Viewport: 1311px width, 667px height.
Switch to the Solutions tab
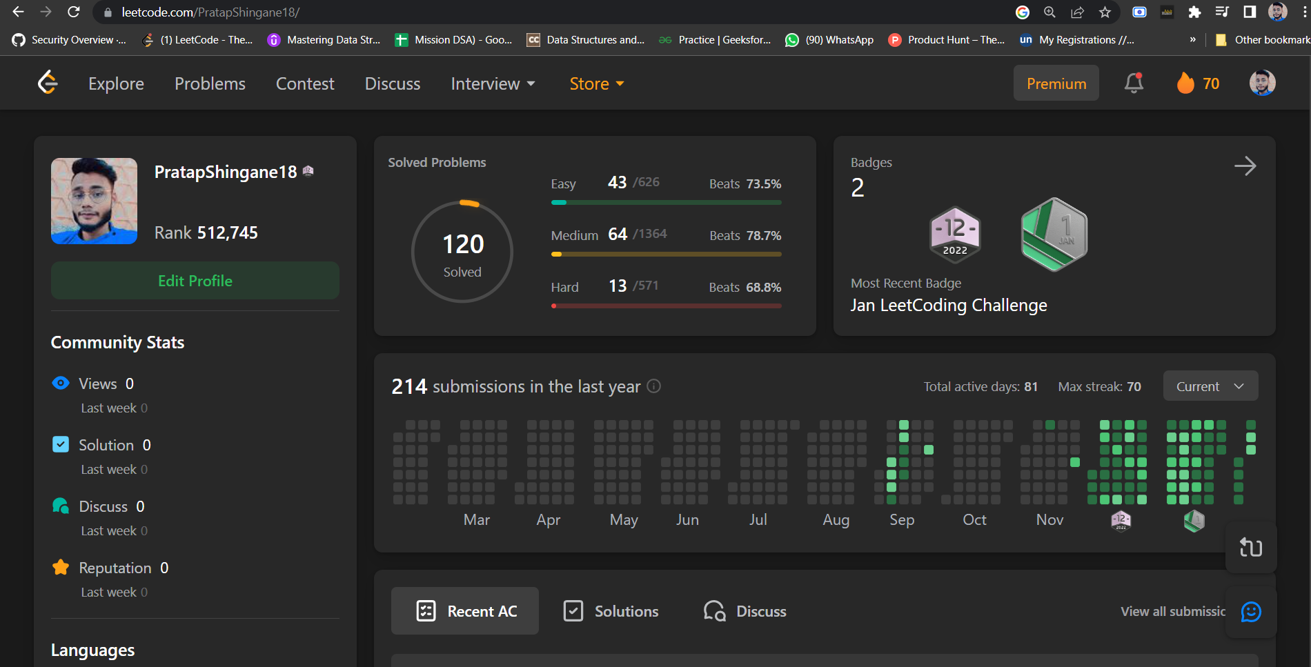(611, 611)
